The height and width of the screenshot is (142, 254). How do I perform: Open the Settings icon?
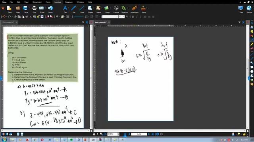pos(249,8)
